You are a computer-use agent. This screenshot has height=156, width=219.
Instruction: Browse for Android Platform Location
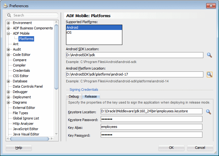pyautogui.click(x=210, y=74)
